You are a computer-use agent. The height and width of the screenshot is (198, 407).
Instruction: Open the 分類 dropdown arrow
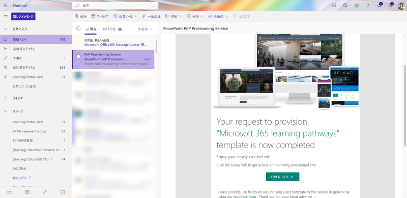coord(202,16)
